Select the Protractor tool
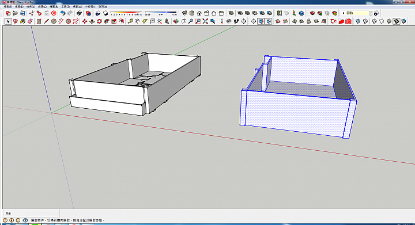 (x=145, y=21)
